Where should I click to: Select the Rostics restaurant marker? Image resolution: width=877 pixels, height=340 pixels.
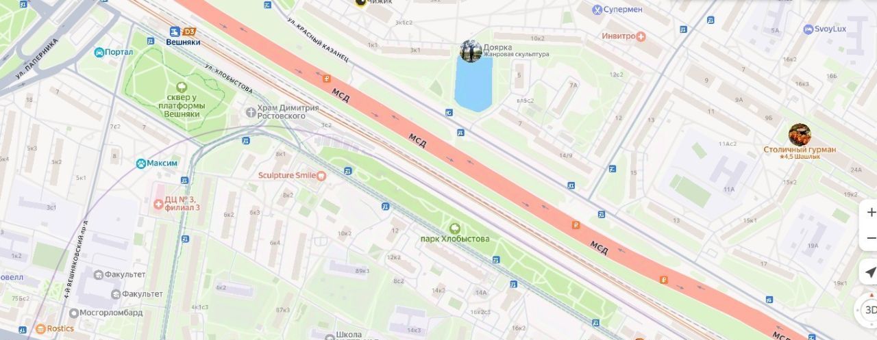coord(40,329)
